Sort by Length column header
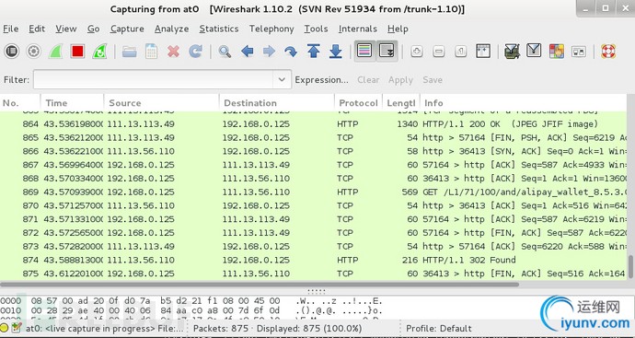The height and width of the screenshot is (338, 635). point(401,103)
